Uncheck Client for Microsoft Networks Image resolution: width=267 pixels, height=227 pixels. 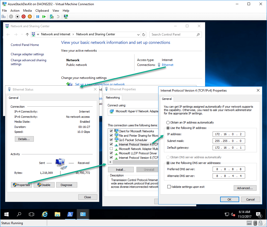[x=111, y=131]
